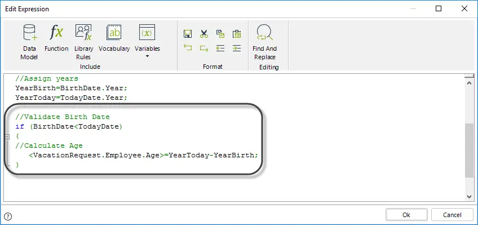This screenshot has height=225, width=478.
Task: Click the line YearToday=TodayDate.Year;
Action: 72,98
